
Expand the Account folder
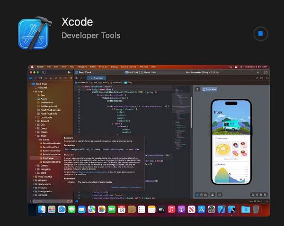pos(35,121)
